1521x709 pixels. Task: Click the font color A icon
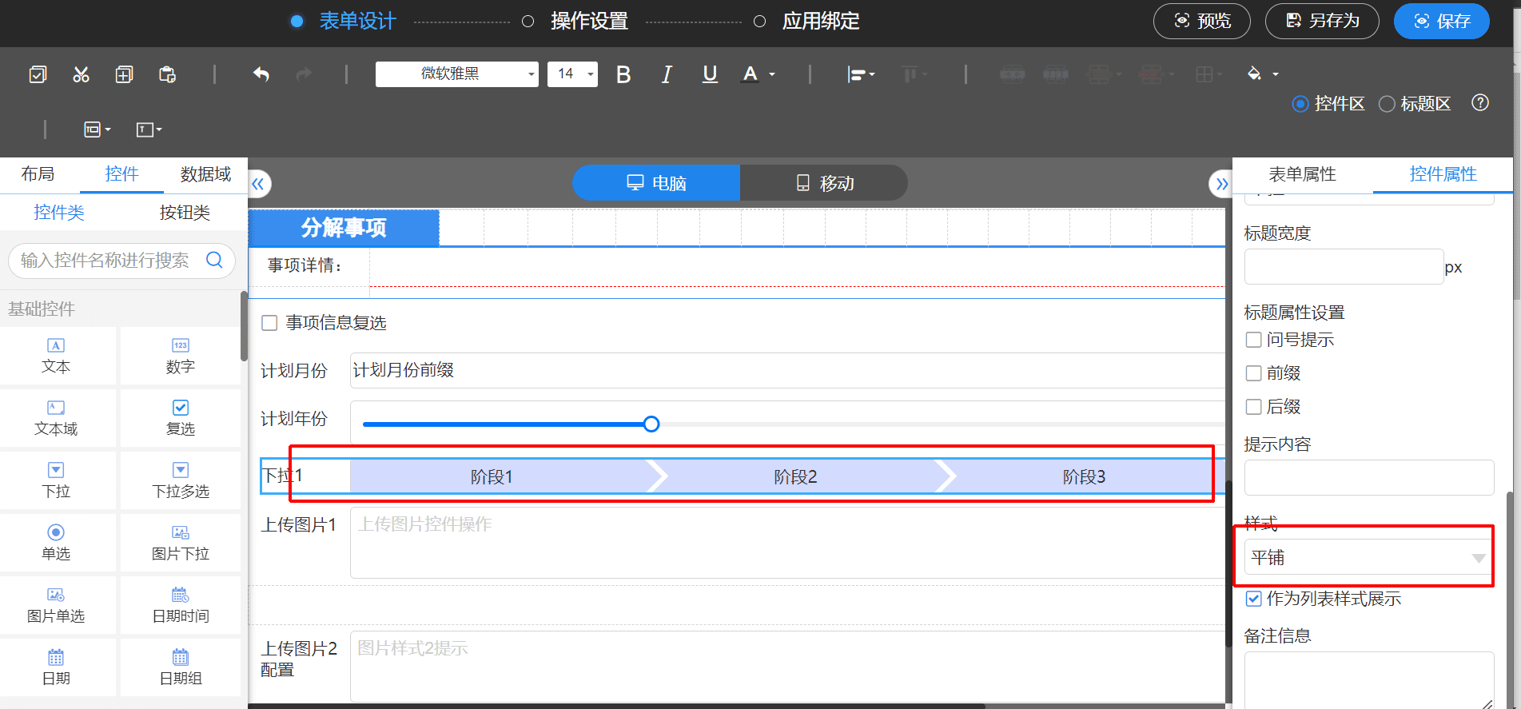tap(750, 74)
